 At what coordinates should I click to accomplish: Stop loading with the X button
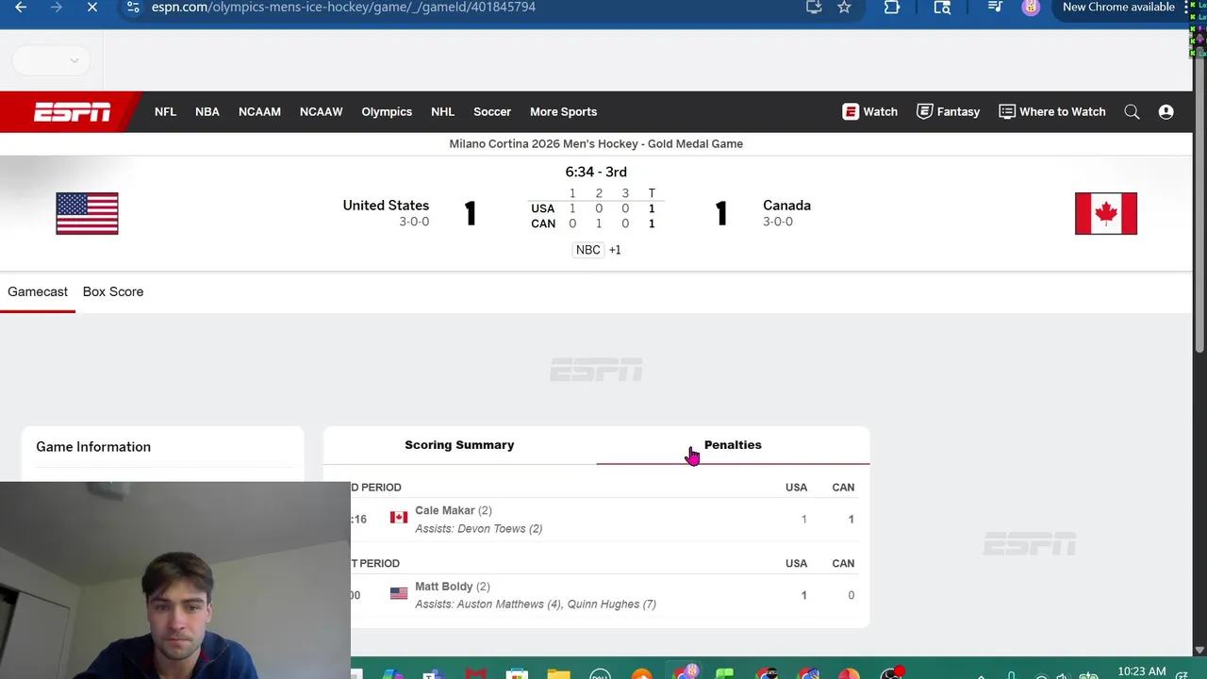(92, 7)
